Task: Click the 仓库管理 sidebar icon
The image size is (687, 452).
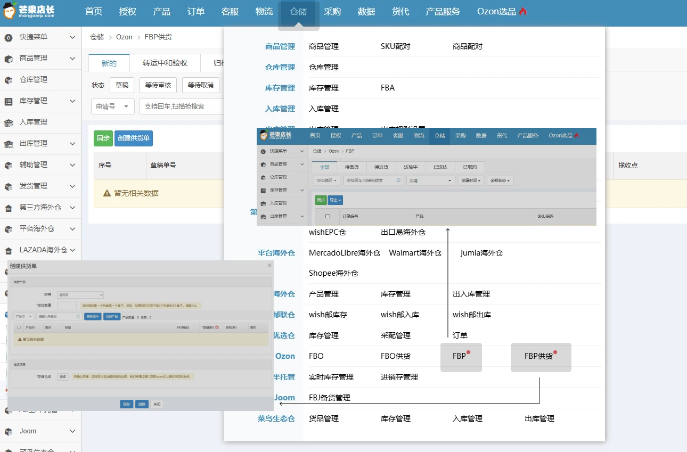Action: pyautogui.click(x=9, y=80)
